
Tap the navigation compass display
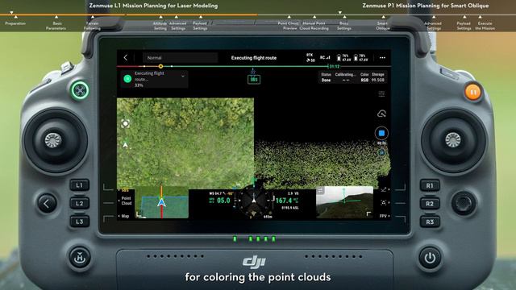(254, 200)
